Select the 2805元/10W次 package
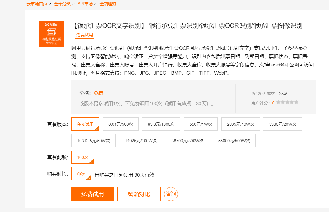This screenshot has width=329, height=212. tap(240, 124)
